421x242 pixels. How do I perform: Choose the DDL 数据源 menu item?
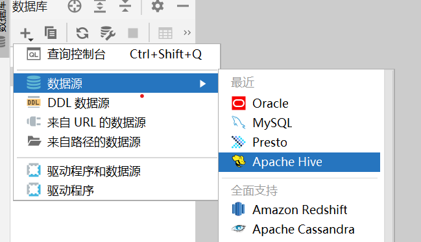pyautogui.click(x=115, y=103)
